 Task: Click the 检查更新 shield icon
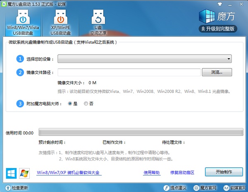8,188
